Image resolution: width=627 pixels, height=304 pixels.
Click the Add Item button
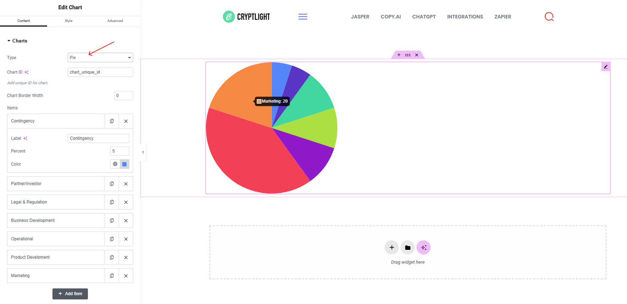pos(70,294)
